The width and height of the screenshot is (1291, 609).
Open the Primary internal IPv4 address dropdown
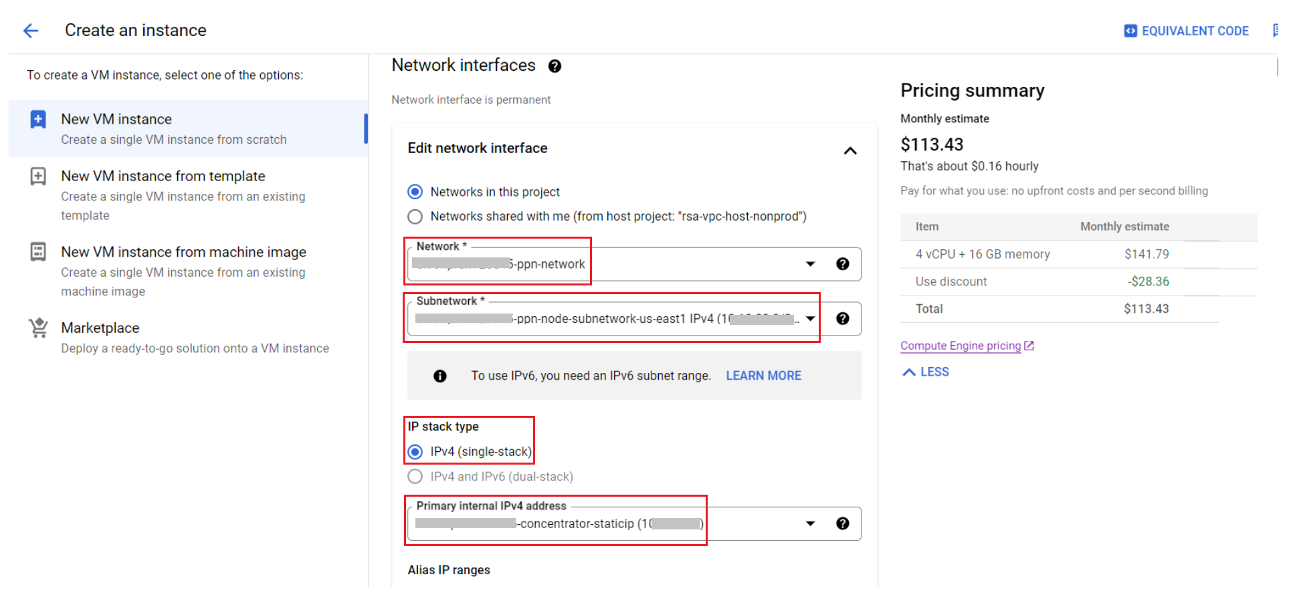(810, 523)
